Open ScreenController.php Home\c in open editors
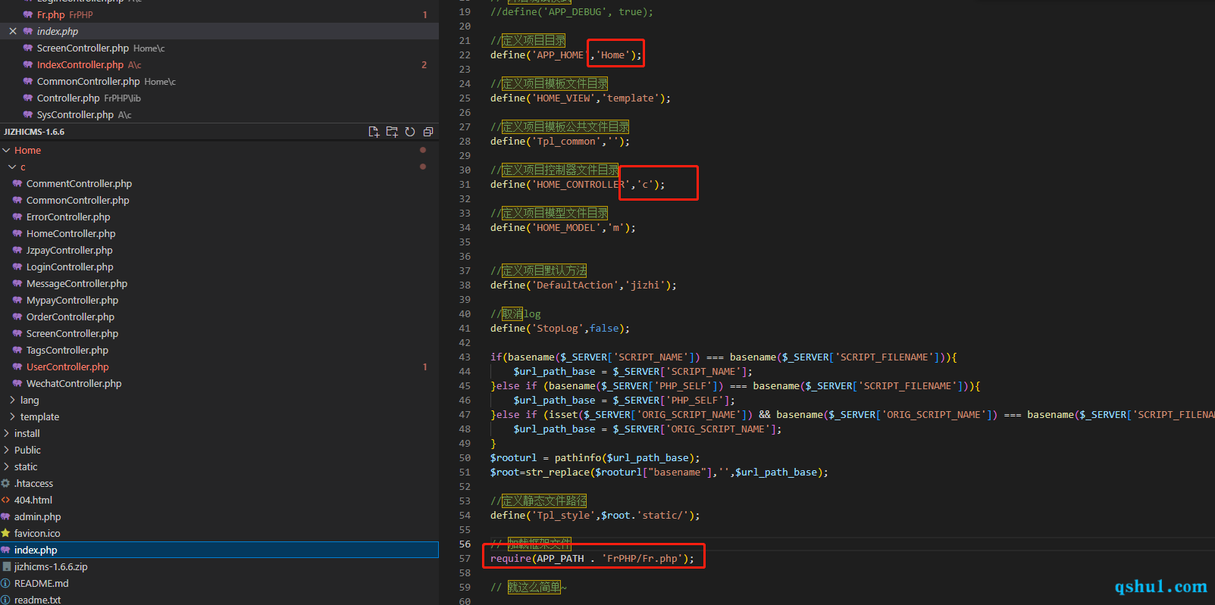 point(219,48)
